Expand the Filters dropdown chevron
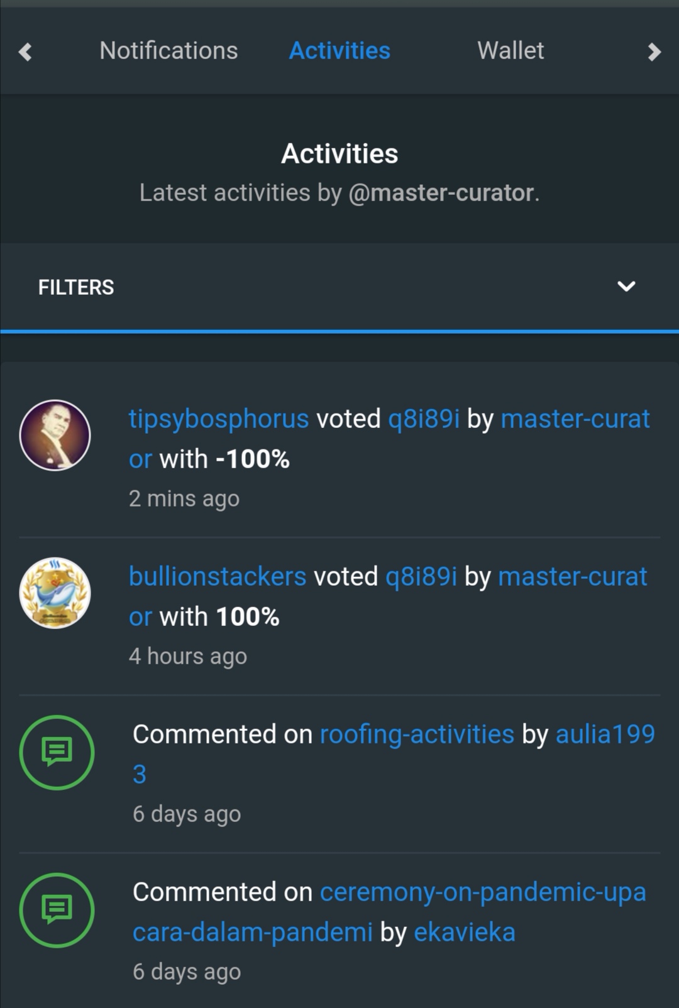The height and width of the screenshot is (1008, 679). click(626, 287)
